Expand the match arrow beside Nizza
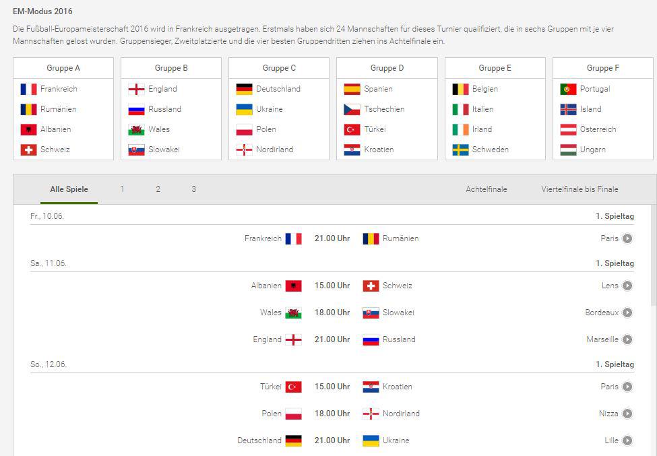This screenshot has width=657, height=456. (627, 414)
